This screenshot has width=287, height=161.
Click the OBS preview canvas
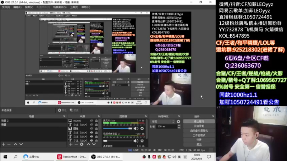108,58
